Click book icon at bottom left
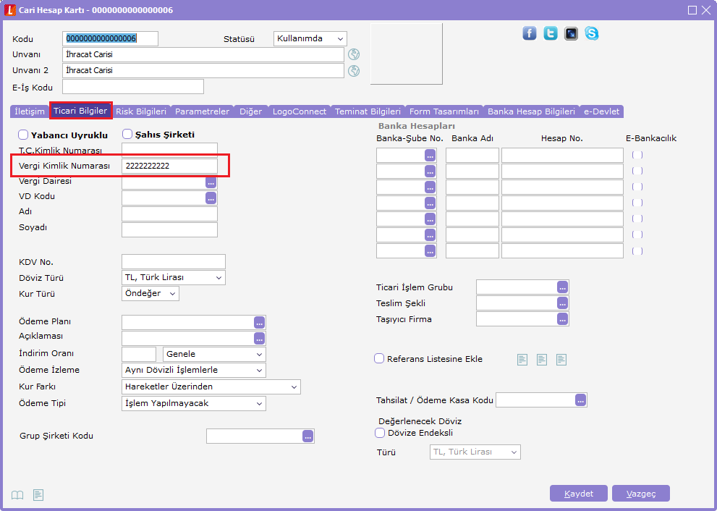 [x=18, y=495]
